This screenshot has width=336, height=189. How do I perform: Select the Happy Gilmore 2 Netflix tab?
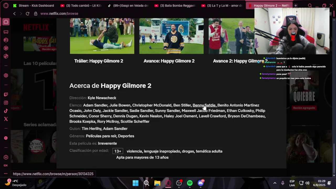[269, 6]
